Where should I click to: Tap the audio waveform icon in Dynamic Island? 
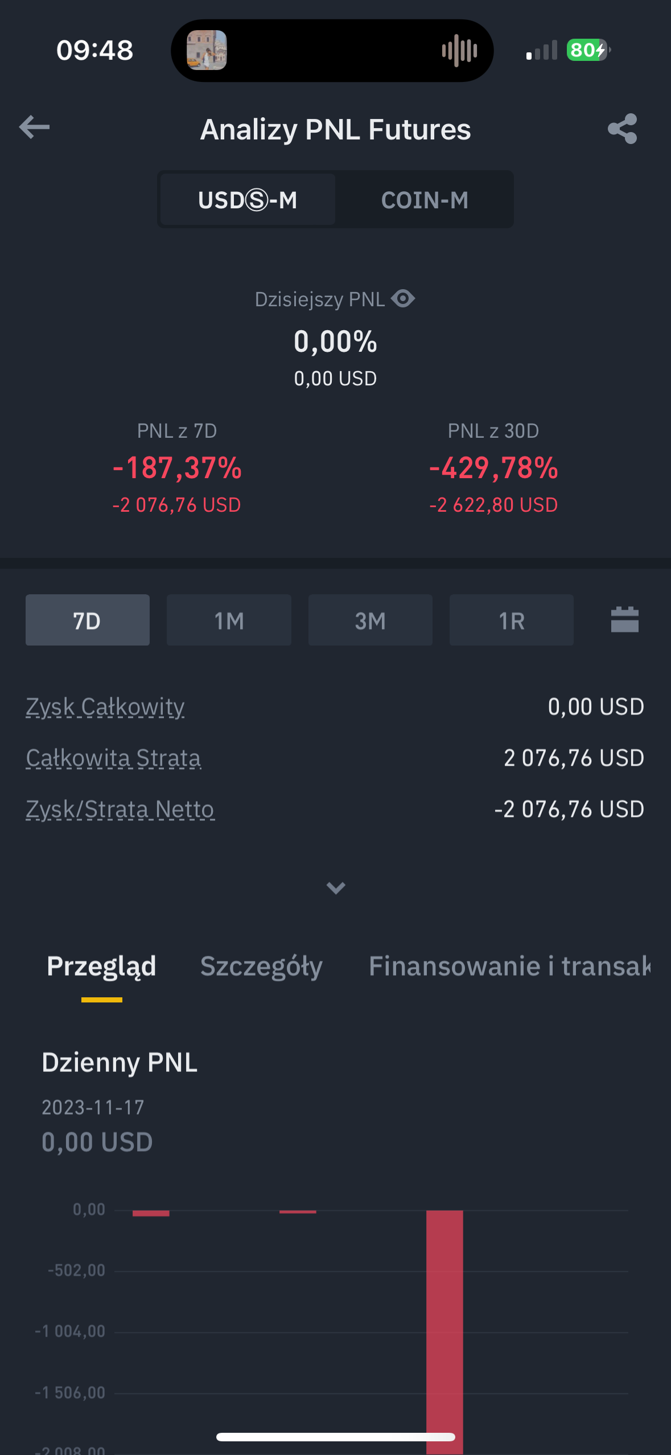(x=459, y=51)
